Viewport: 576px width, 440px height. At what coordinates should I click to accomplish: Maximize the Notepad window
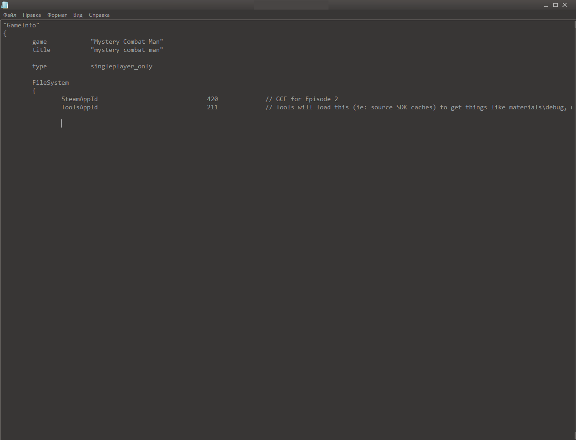pyautogui.click(x=555, y=5)
